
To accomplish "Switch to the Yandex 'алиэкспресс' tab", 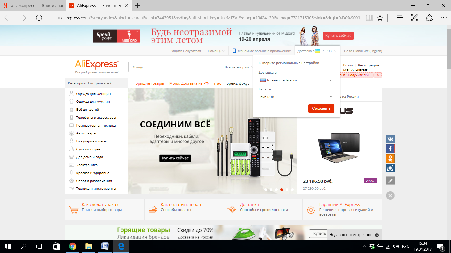I will [x=32, y=6].
